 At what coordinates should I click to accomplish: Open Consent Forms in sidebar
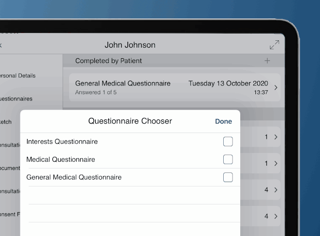[x=10, y=215]
